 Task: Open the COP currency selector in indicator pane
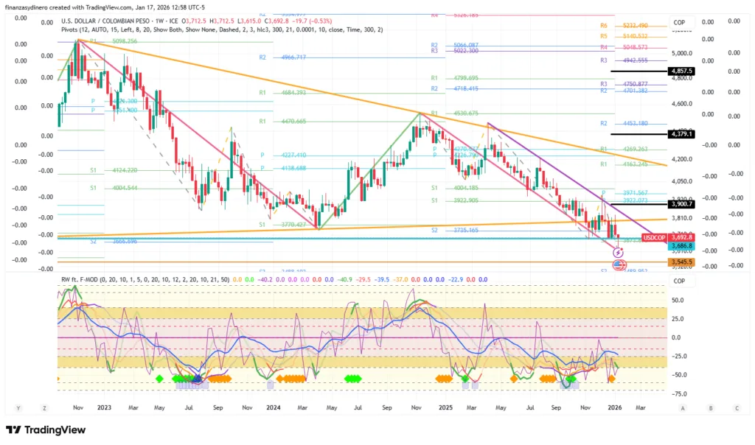pos(679,281)
